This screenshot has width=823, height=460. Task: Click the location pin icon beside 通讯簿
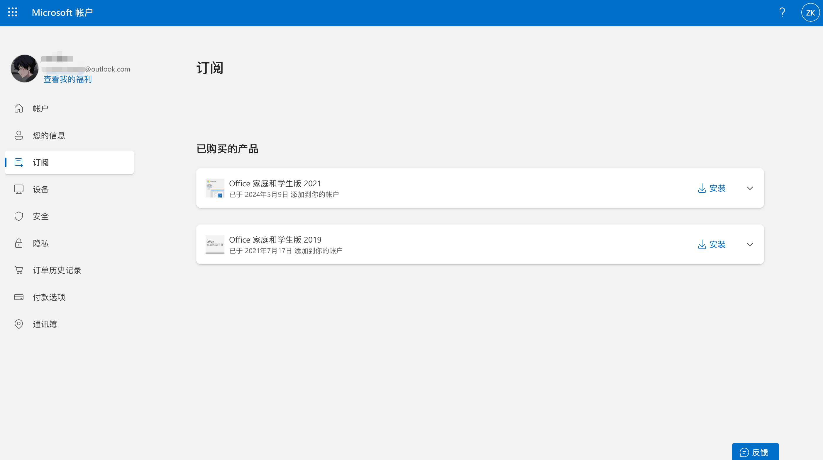18,324
